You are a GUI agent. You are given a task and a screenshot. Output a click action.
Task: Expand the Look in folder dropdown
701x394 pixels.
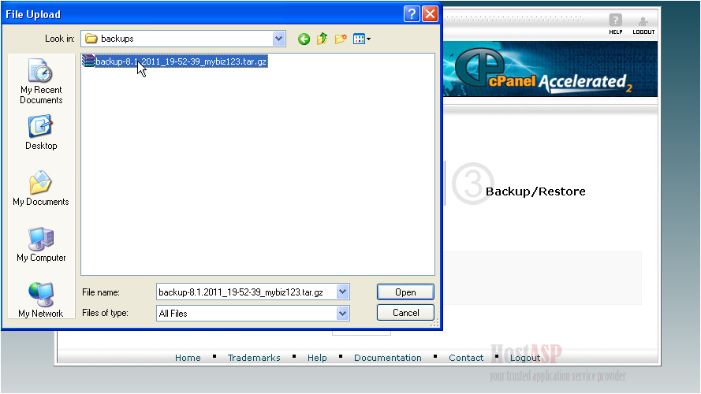[278, 39]
